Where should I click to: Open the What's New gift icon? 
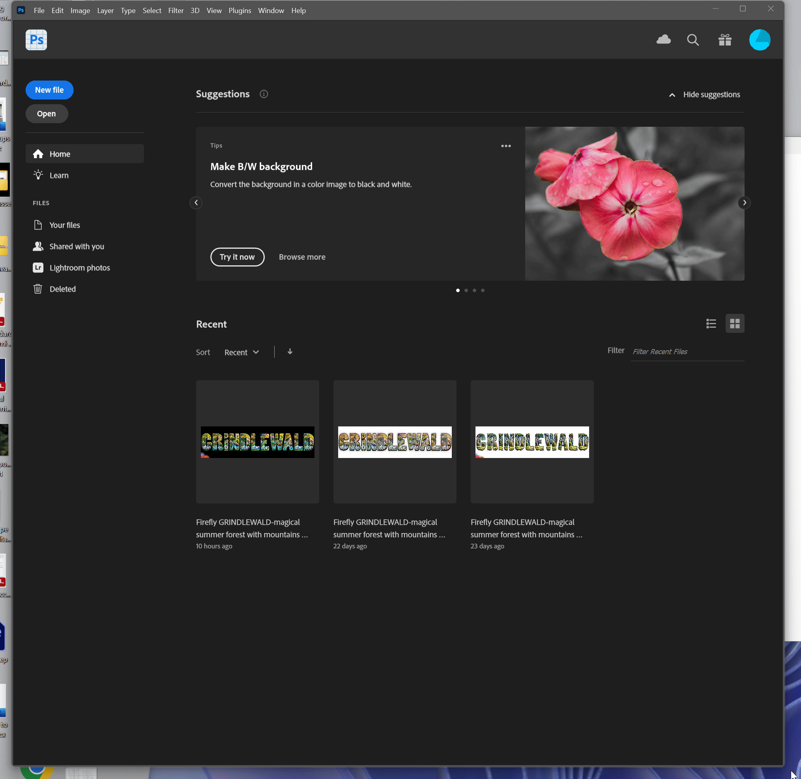point(724,40)
